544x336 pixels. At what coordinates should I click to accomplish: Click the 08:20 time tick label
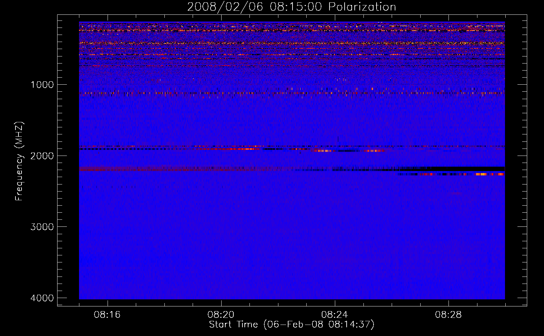coord(221,315)
